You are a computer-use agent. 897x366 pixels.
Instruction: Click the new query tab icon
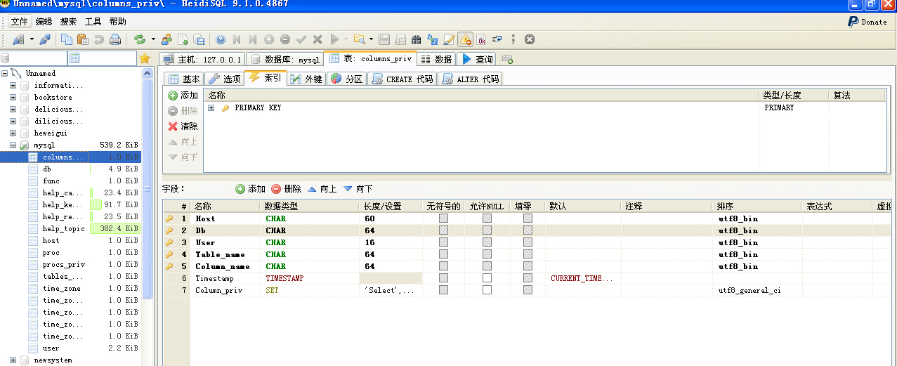507,60
